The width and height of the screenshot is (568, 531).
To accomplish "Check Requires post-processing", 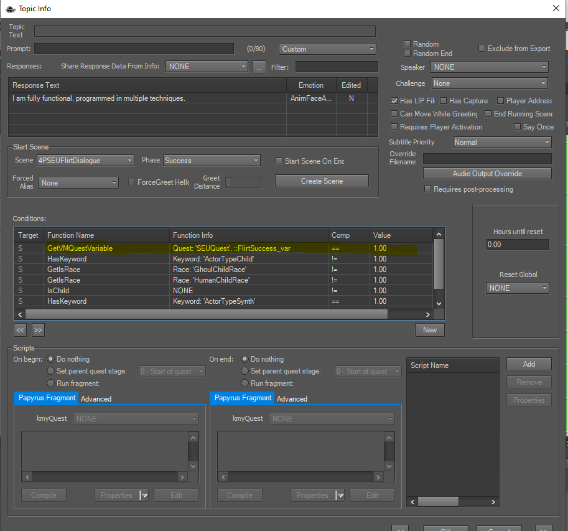I will 428,189.
